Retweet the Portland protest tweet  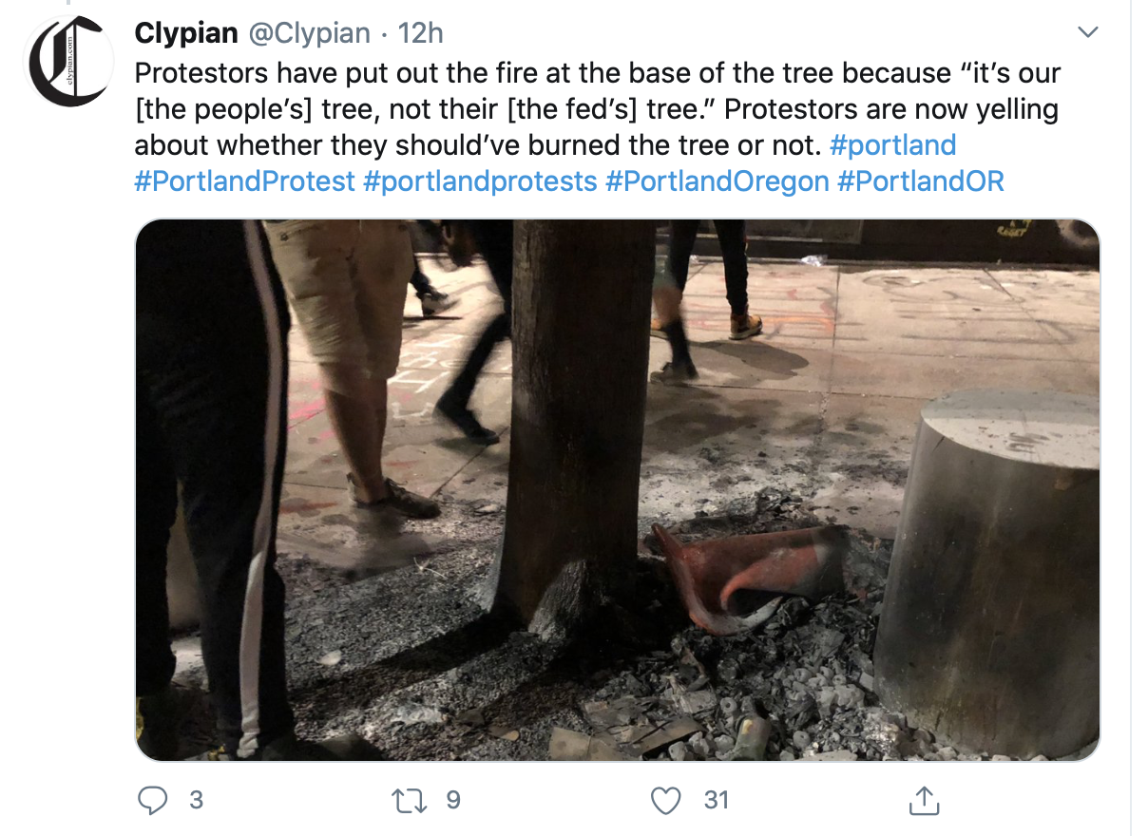pos(411,801)
